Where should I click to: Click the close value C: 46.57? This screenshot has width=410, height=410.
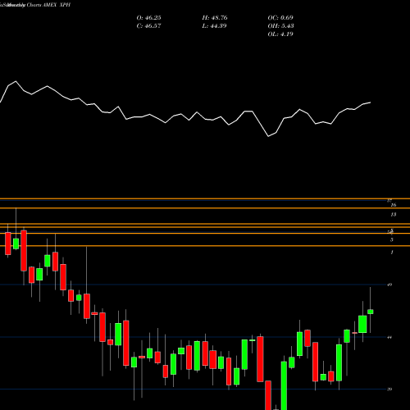point(148,26)
